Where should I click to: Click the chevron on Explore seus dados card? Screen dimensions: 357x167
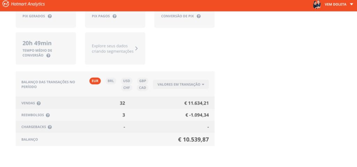point(136,49)
